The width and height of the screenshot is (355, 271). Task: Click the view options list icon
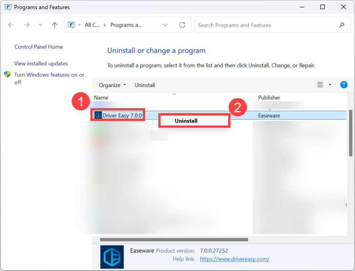320,85
